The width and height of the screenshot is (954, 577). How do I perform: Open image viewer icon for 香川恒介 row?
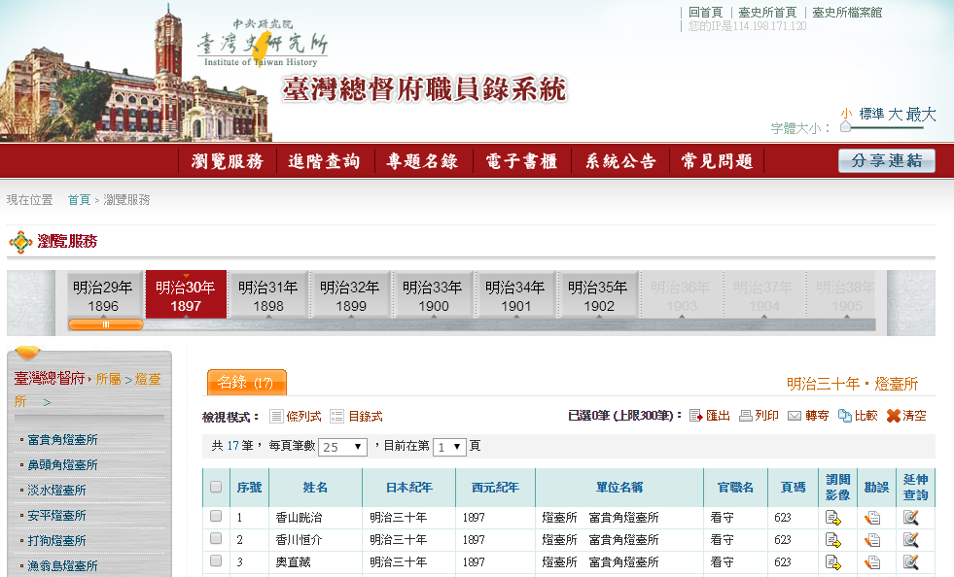[832, 540]
